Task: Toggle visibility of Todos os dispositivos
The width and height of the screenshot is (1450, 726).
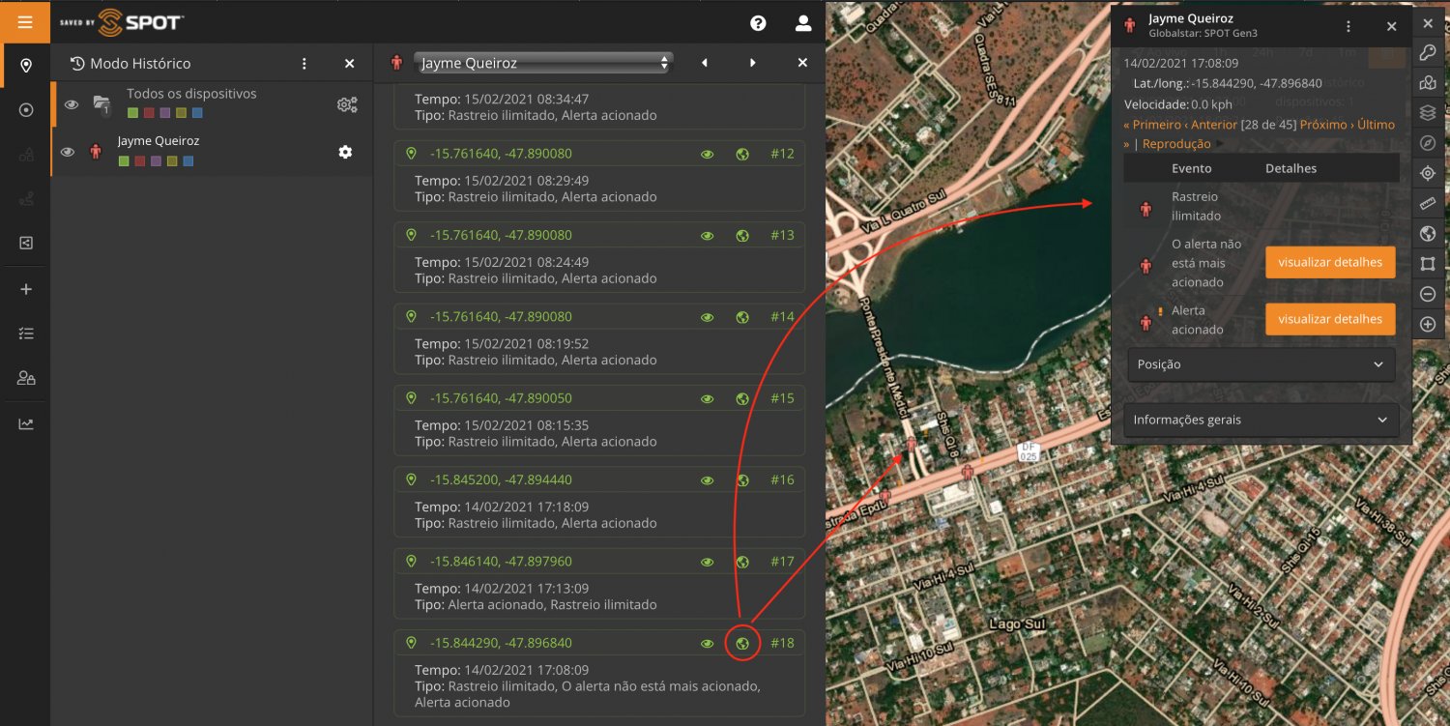Action: [69, 104]
